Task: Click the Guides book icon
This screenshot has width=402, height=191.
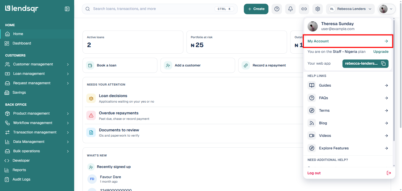Action: 312,85
